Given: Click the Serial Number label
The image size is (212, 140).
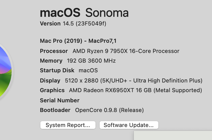Looking at the screenshot, I should tap(60, 100).
